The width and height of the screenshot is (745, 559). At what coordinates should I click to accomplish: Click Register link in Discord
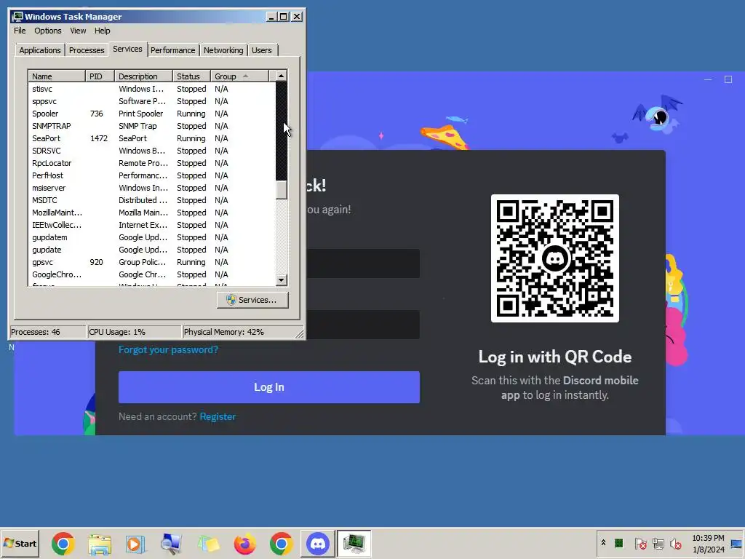218,416
